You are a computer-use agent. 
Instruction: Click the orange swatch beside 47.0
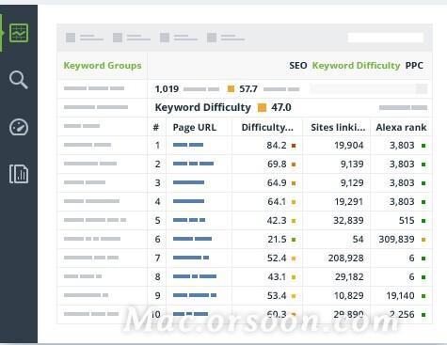coord(262,108)
